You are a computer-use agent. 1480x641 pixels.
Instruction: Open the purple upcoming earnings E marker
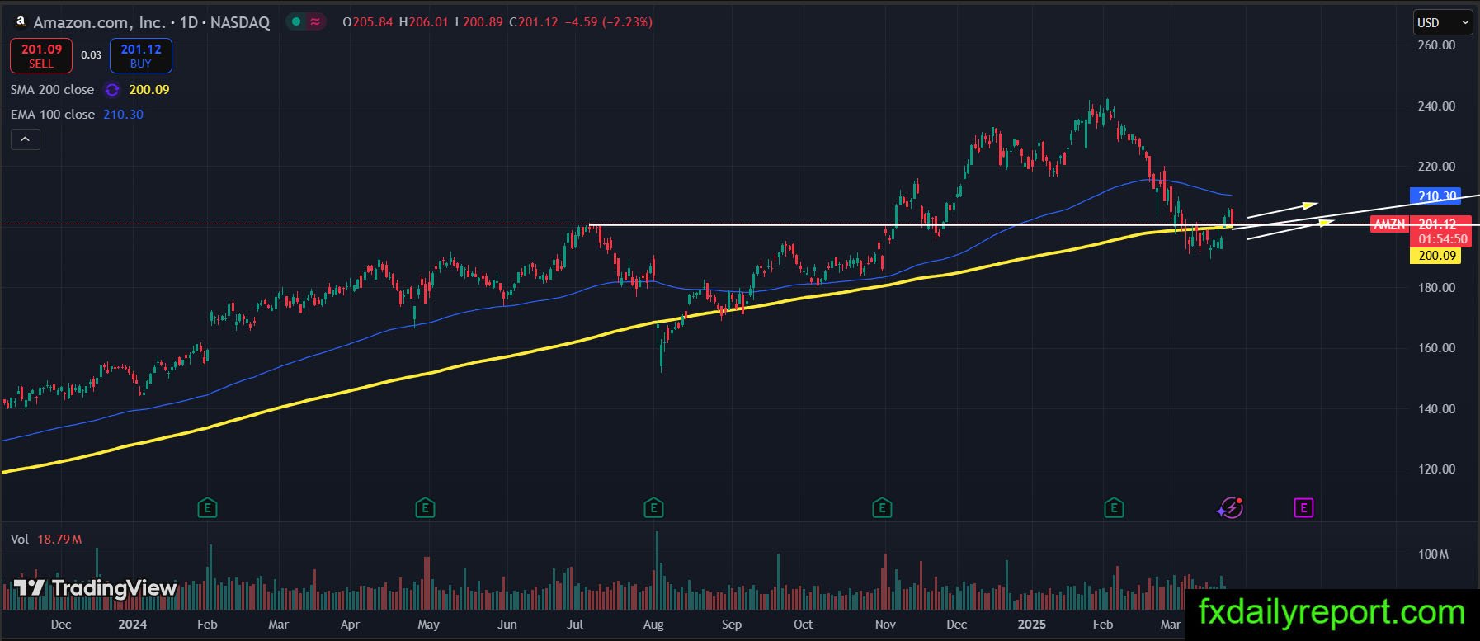(1303, 508)
